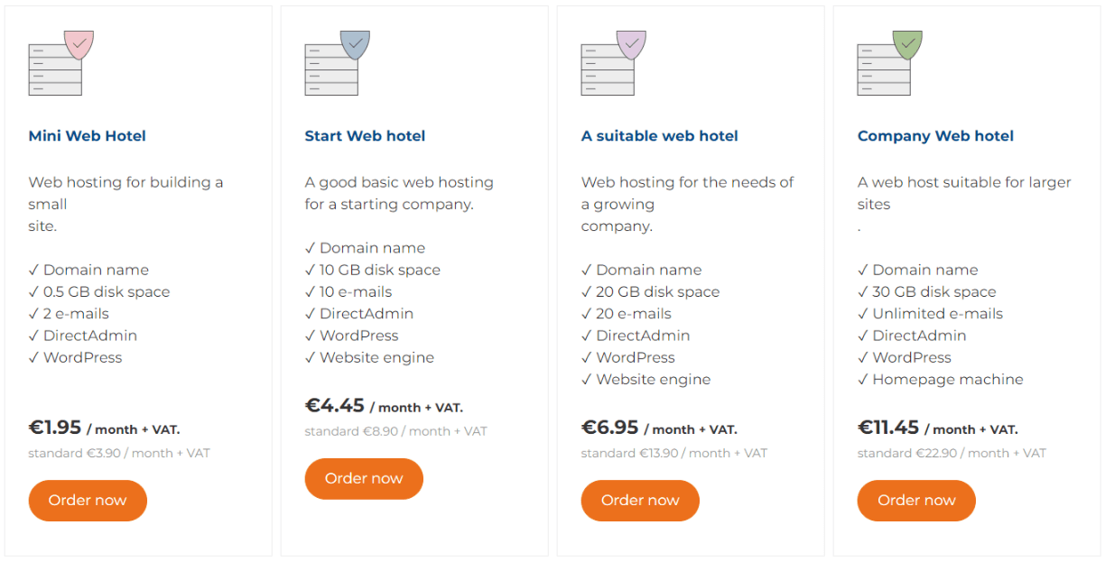Screen dimensions: 1105x562
Task: Order the Start Web hotel plan
Action: [364, 479]
